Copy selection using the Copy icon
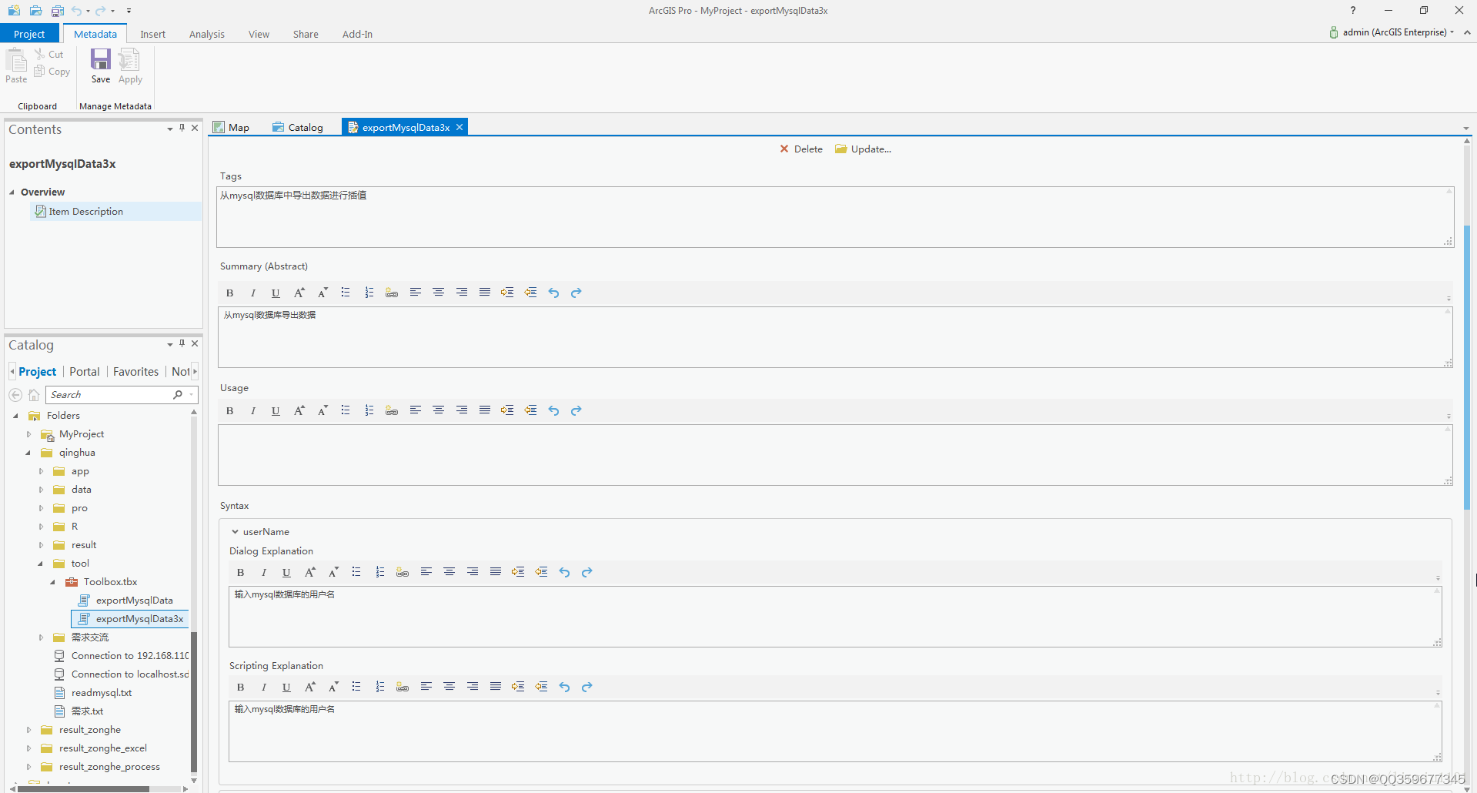The image size is (1477, 793). [x=52, y=72]
